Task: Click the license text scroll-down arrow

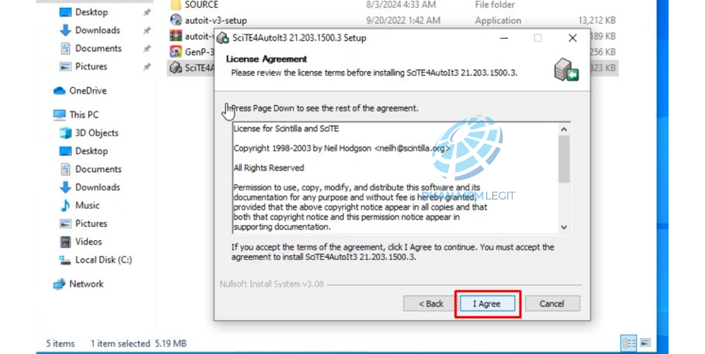Action: (x=564, y=227)
